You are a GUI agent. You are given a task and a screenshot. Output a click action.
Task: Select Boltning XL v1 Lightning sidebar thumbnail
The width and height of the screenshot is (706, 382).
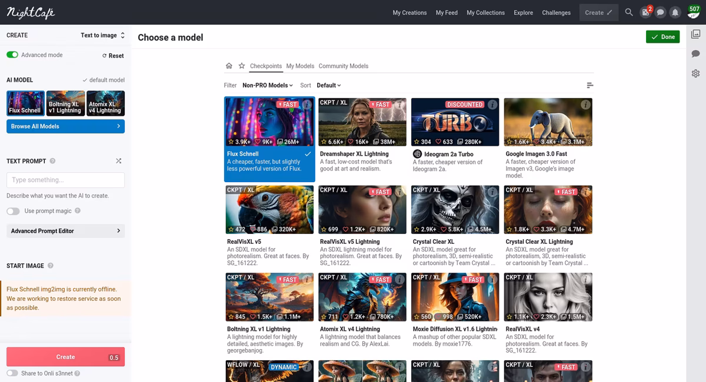coord(65,103)
